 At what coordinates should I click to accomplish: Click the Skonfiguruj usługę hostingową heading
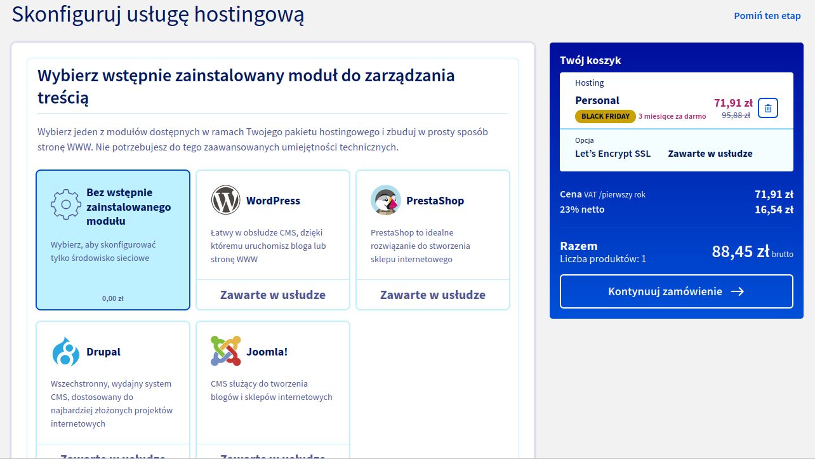tap(158, 15)
